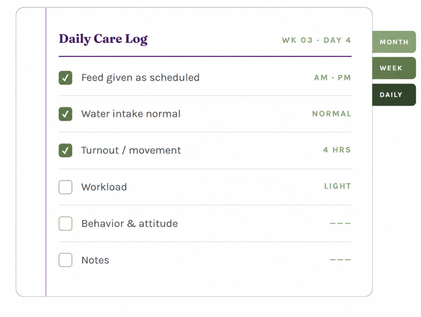Check the Behavior & attitude box
The image size is (421, 317).
65,223
